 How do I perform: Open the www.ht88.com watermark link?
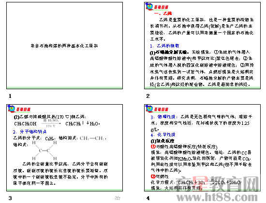(x=217, y=197)
